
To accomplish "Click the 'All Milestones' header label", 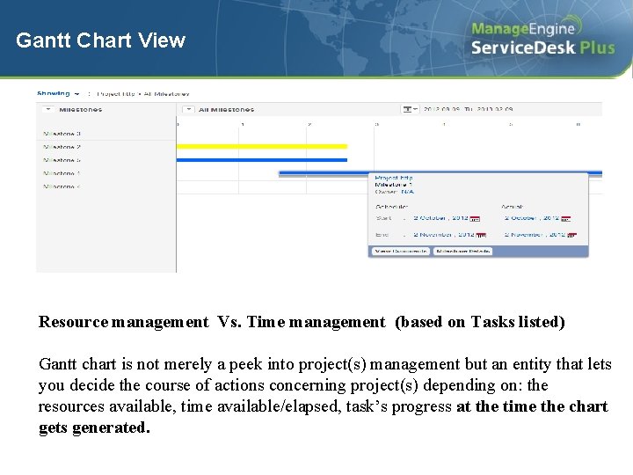I will (226, 109).
